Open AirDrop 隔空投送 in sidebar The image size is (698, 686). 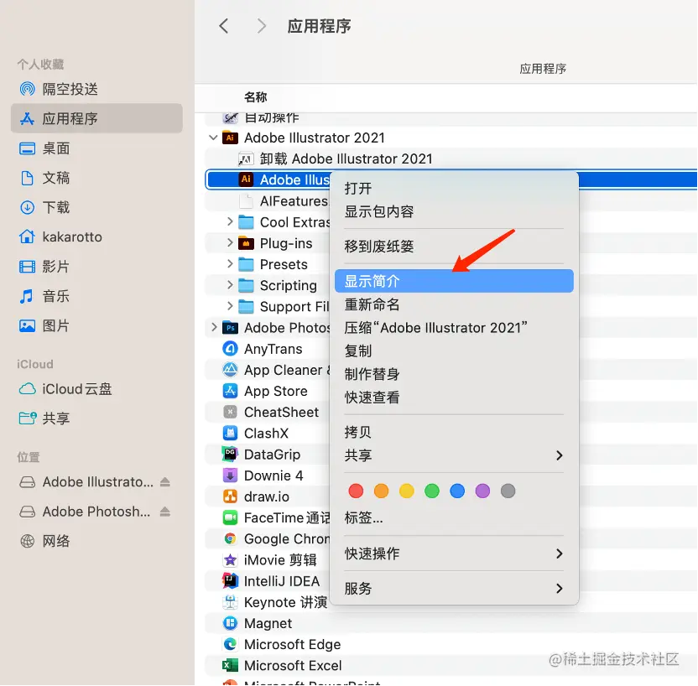96,89
